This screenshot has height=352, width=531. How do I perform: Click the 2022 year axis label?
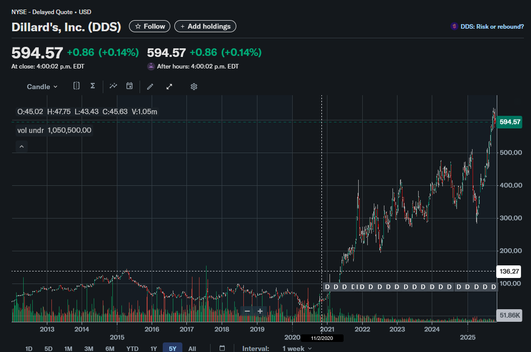(x=362, y=329)
